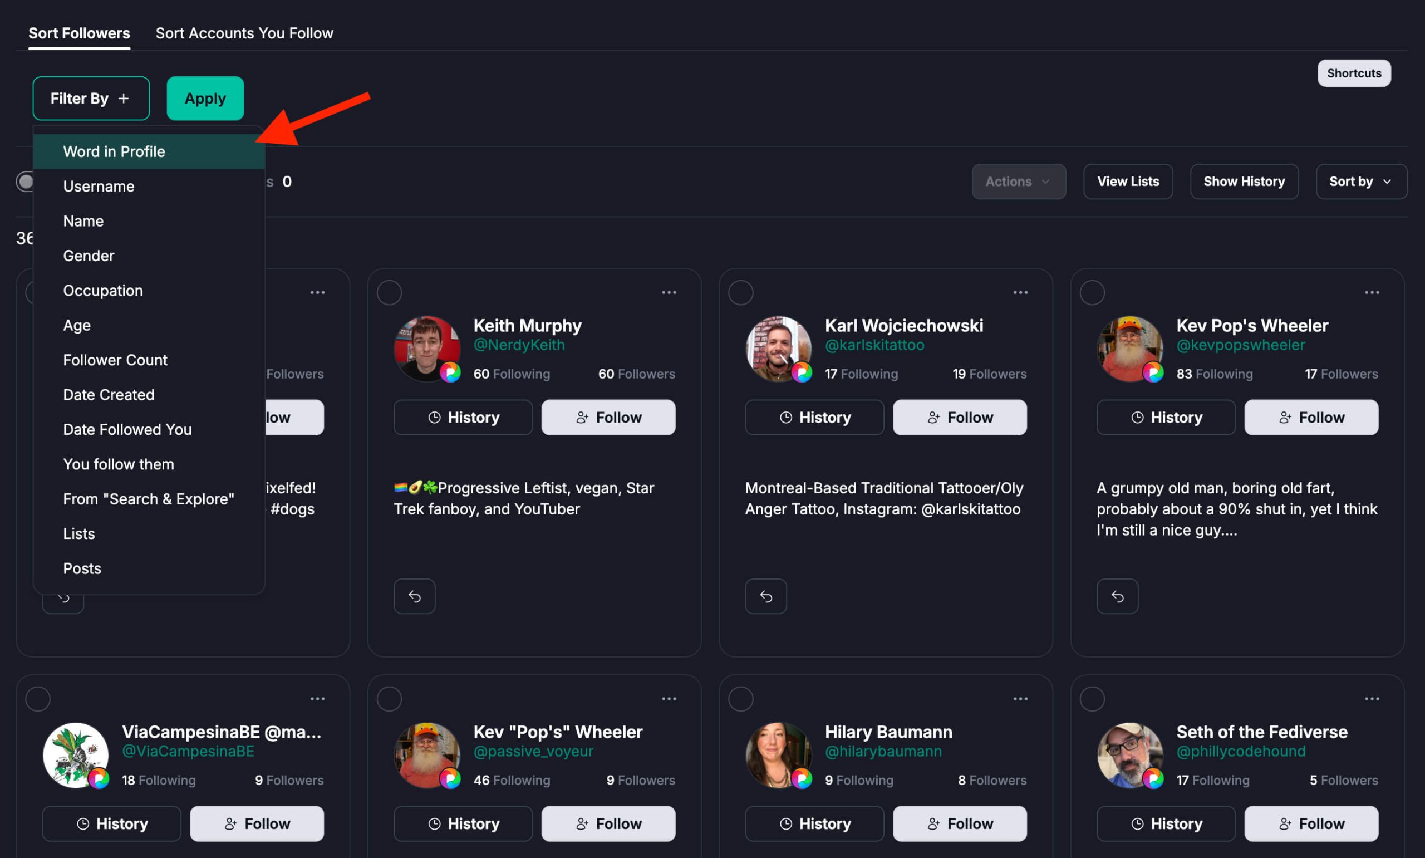The image size is (1425, 858).
Task: Click the reply arrow on Kev Pop's Wheeler card
Action: [x=1117, y=596]
